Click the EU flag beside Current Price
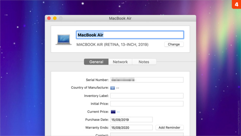Viewport: 241px width, 136px height. [x=113, y=112]
